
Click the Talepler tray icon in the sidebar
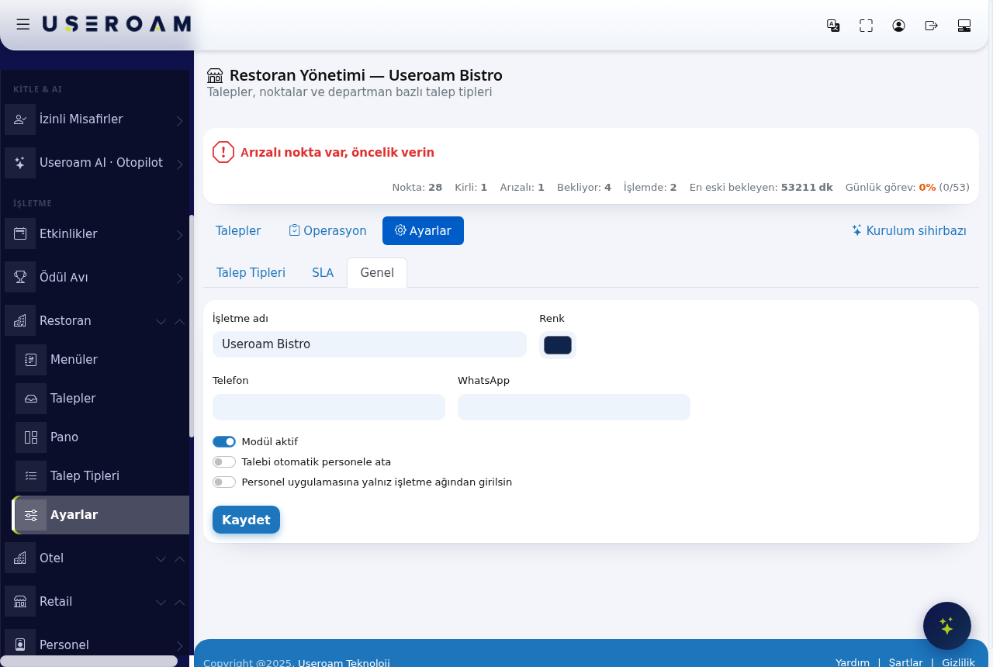coord(31,399)
